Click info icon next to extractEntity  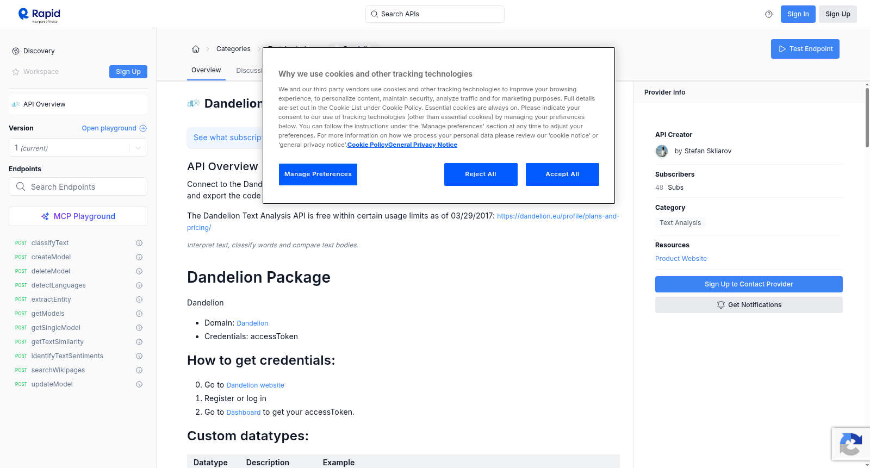(139, 299)
